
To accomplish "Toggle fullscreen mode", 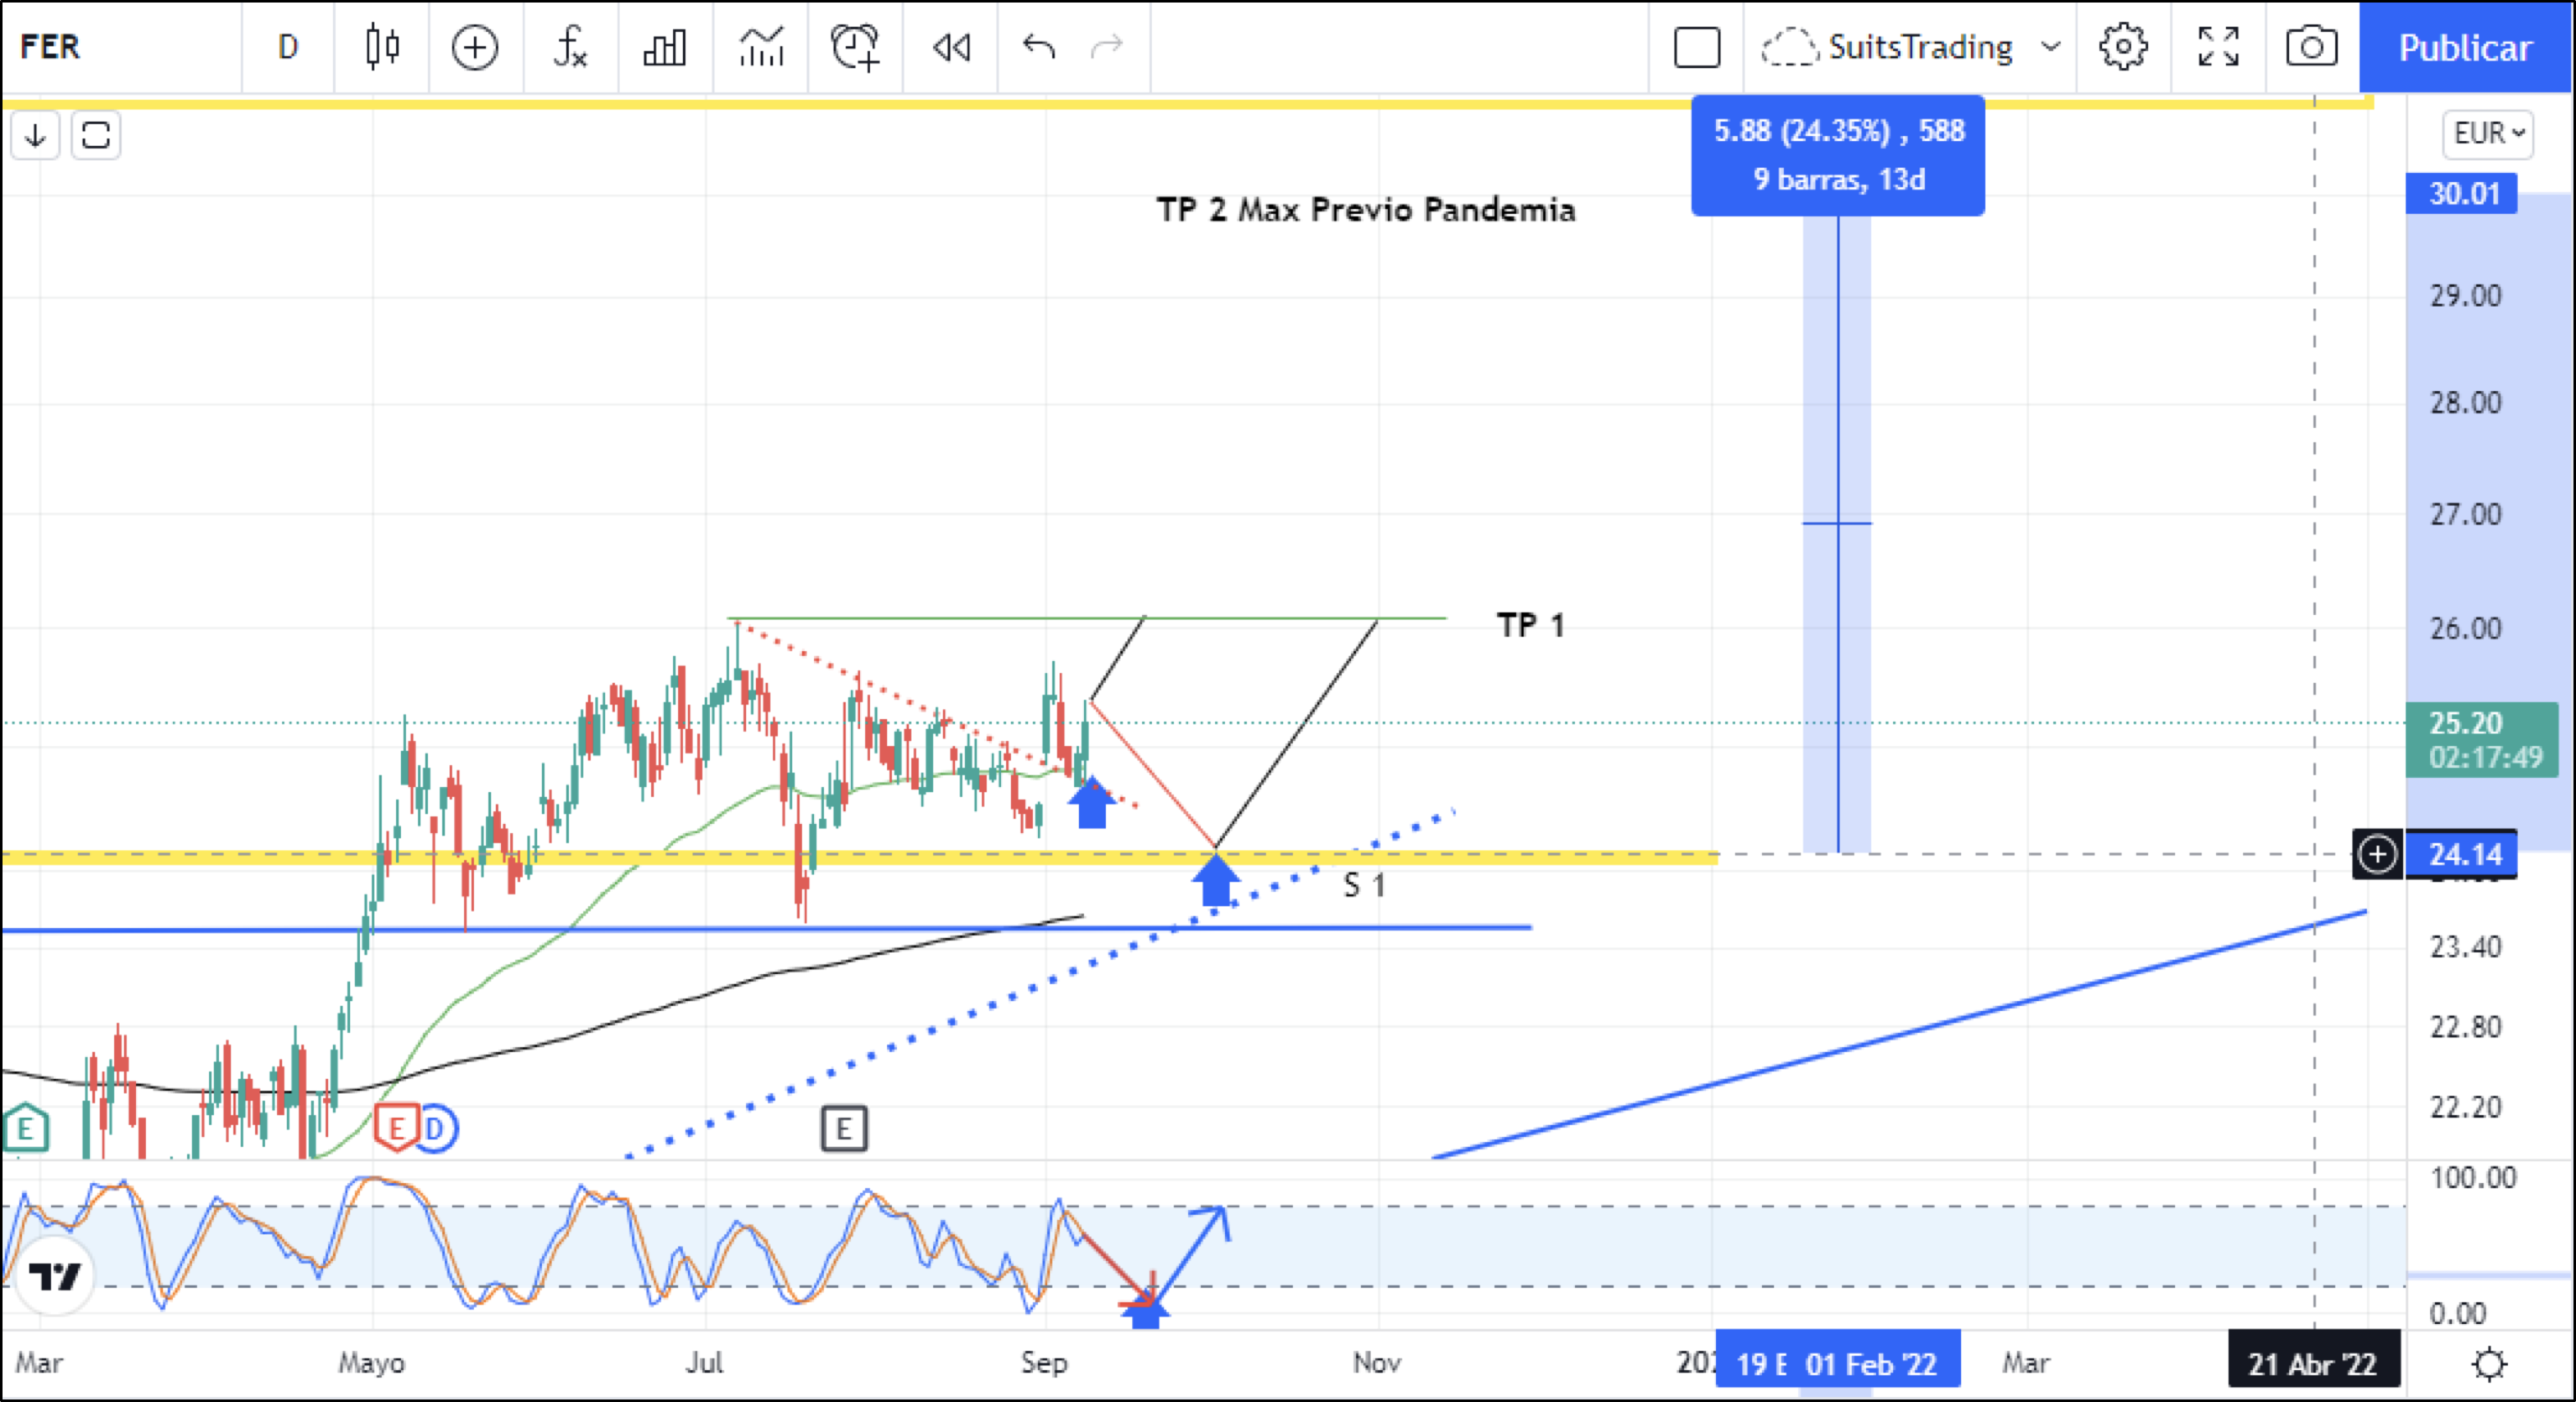I will click(2217, 47).
